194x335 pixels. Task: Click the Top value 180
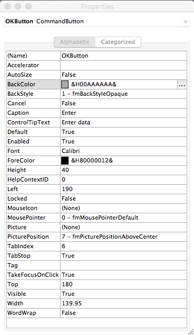coord(123,284)
